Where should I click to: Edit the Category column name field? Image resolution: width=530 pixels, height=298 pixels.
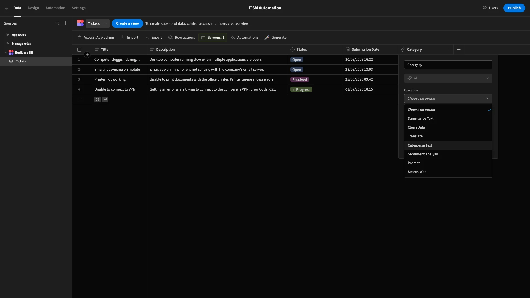448,65
